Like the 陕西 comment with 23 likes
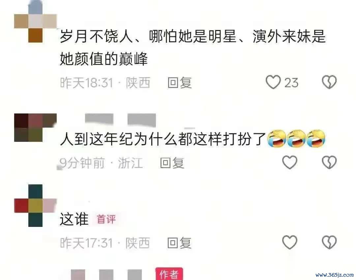356x280 pixels. (273, 82)
